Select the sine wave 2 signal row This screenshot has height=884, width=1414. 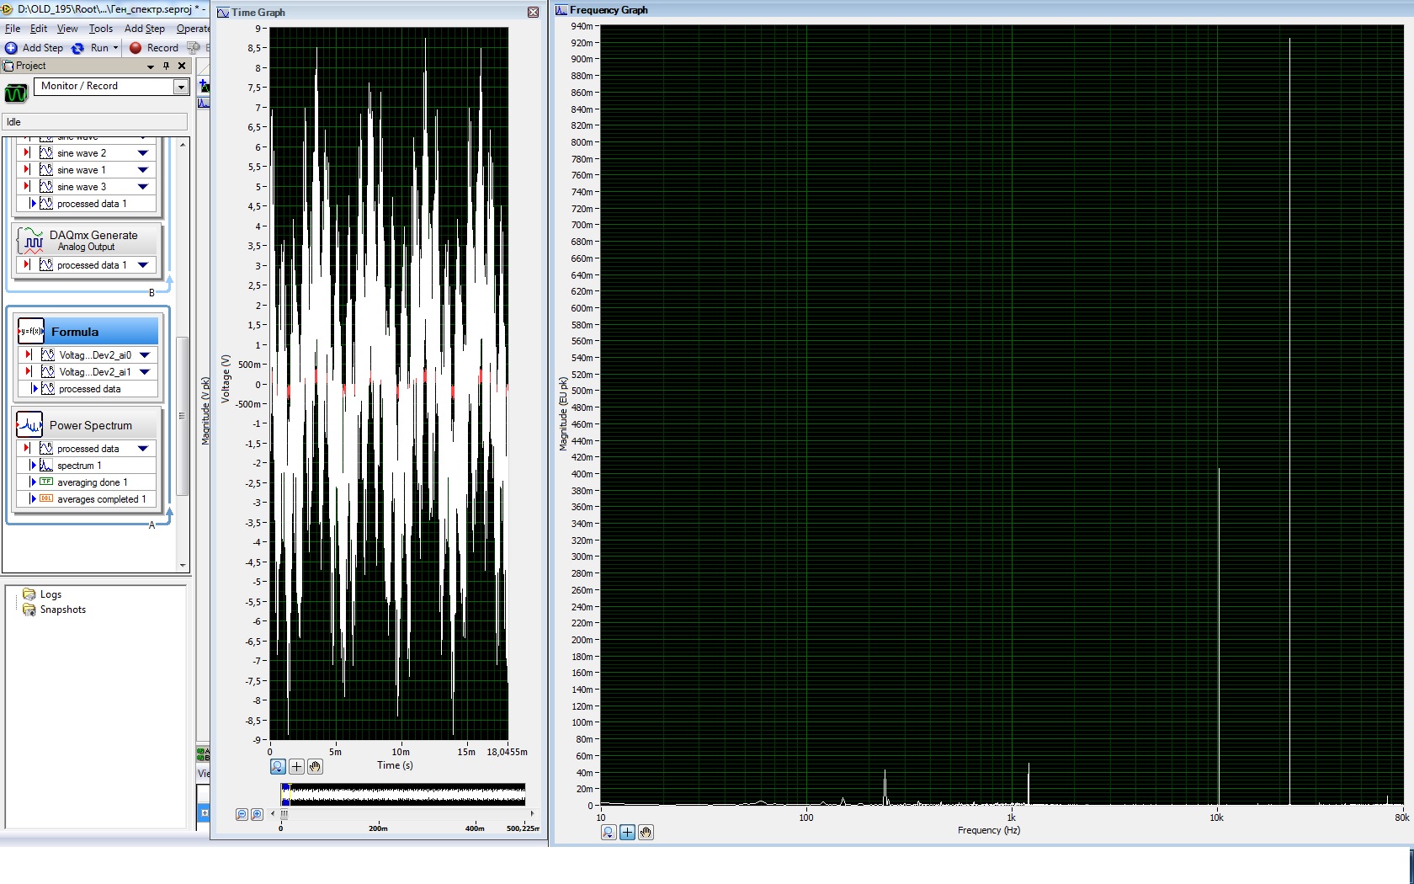click(87, 153)
